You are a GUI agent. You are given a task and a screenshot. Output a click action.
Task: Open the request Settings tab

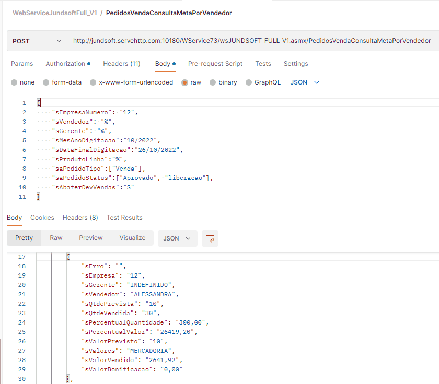point(296,64)
